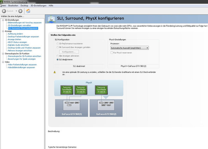Open Bewertungen für Spiele anzeigen
This screenshot has height=149, width=208.
[x=22, y=59]
